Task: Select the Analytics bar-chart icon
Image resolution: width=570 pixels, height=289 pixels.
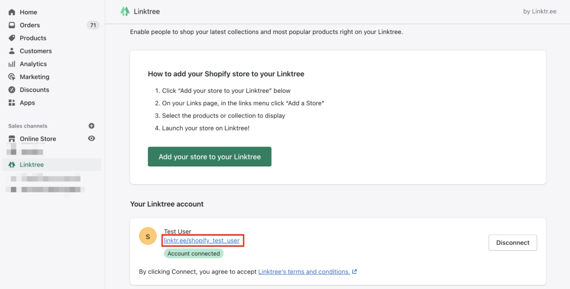Action: 12,64
